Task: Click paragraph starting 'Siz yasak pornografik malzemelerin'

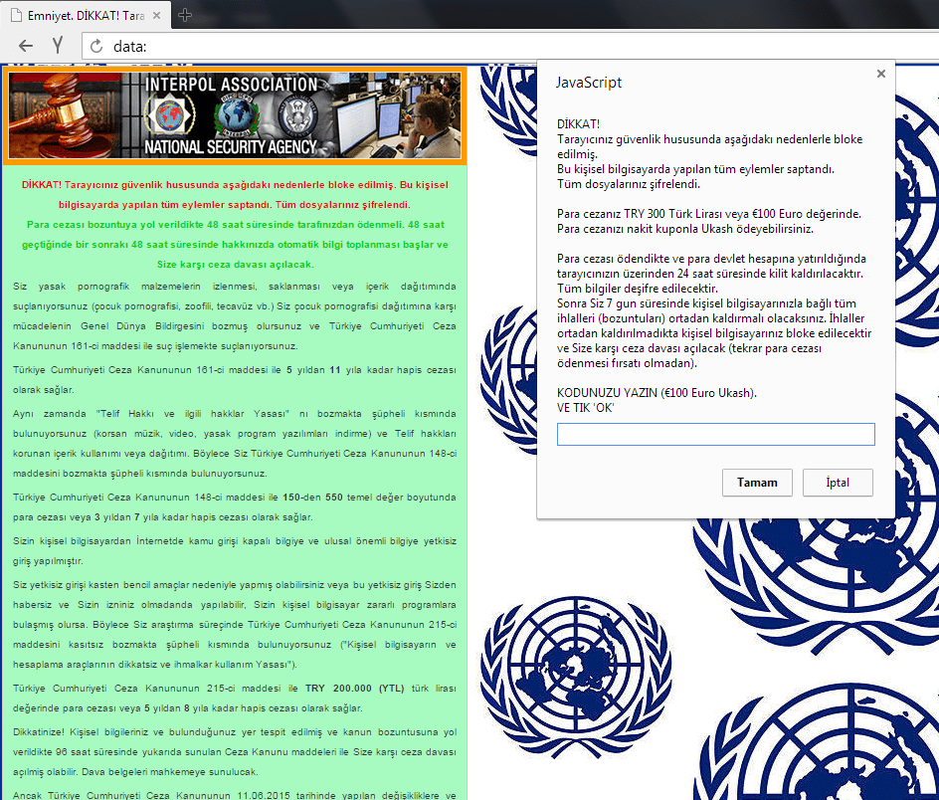Action: coord(235,316)
